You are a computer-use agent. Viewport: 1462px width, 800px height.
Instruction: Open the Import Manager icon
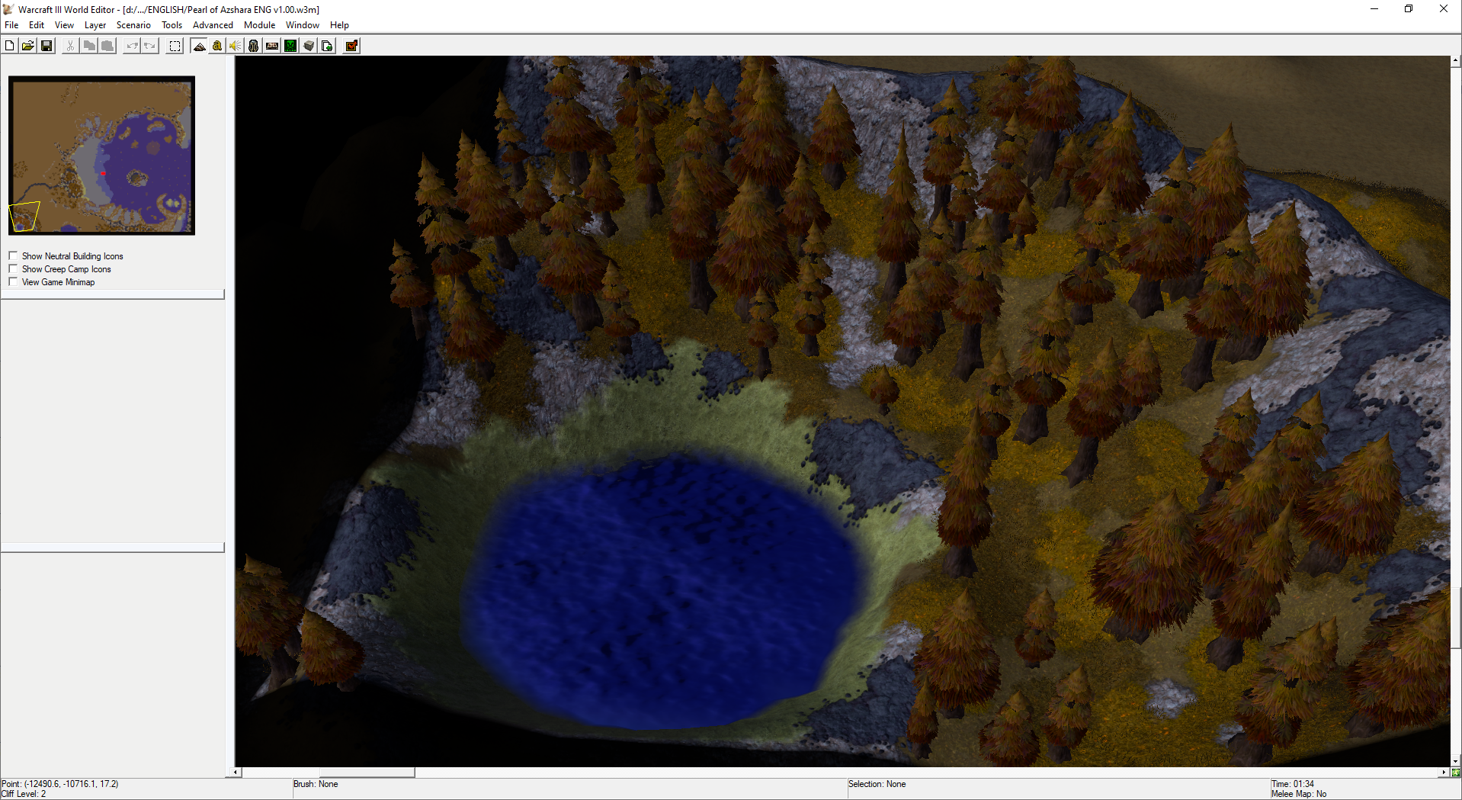tap(327, 46)
